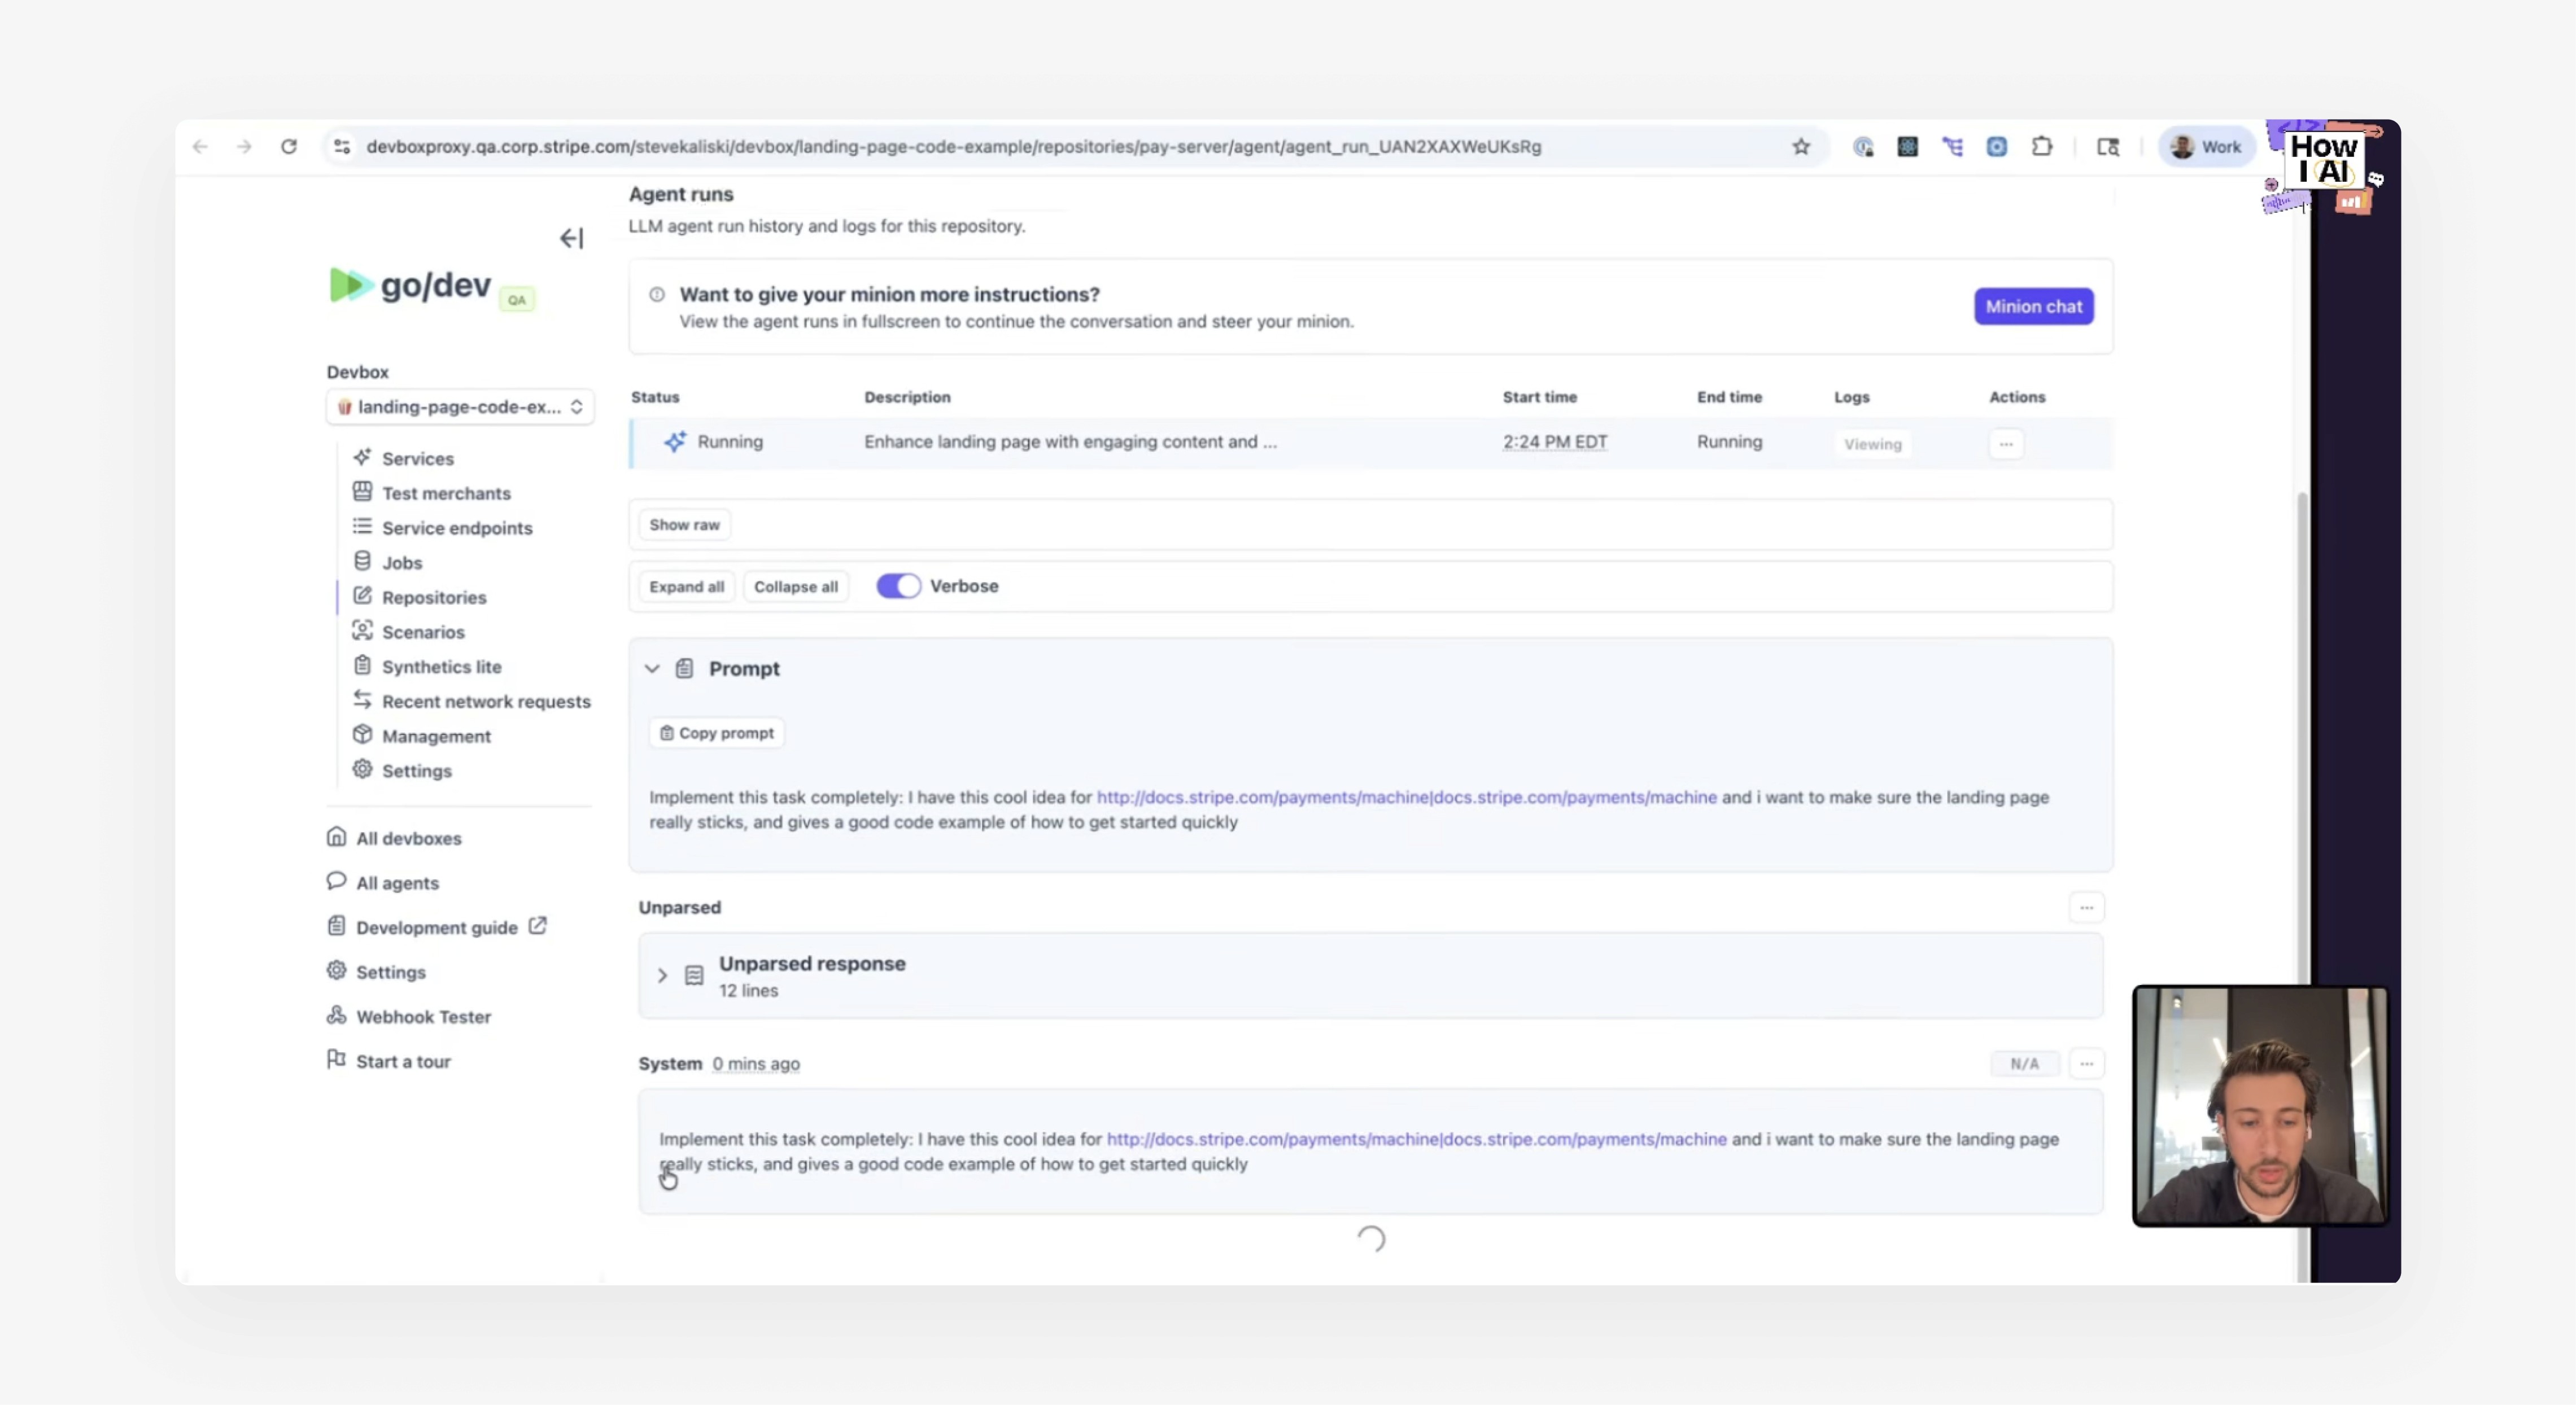Click the Minion chat button
2576x1405 pixels.
tap(2033, 307)
